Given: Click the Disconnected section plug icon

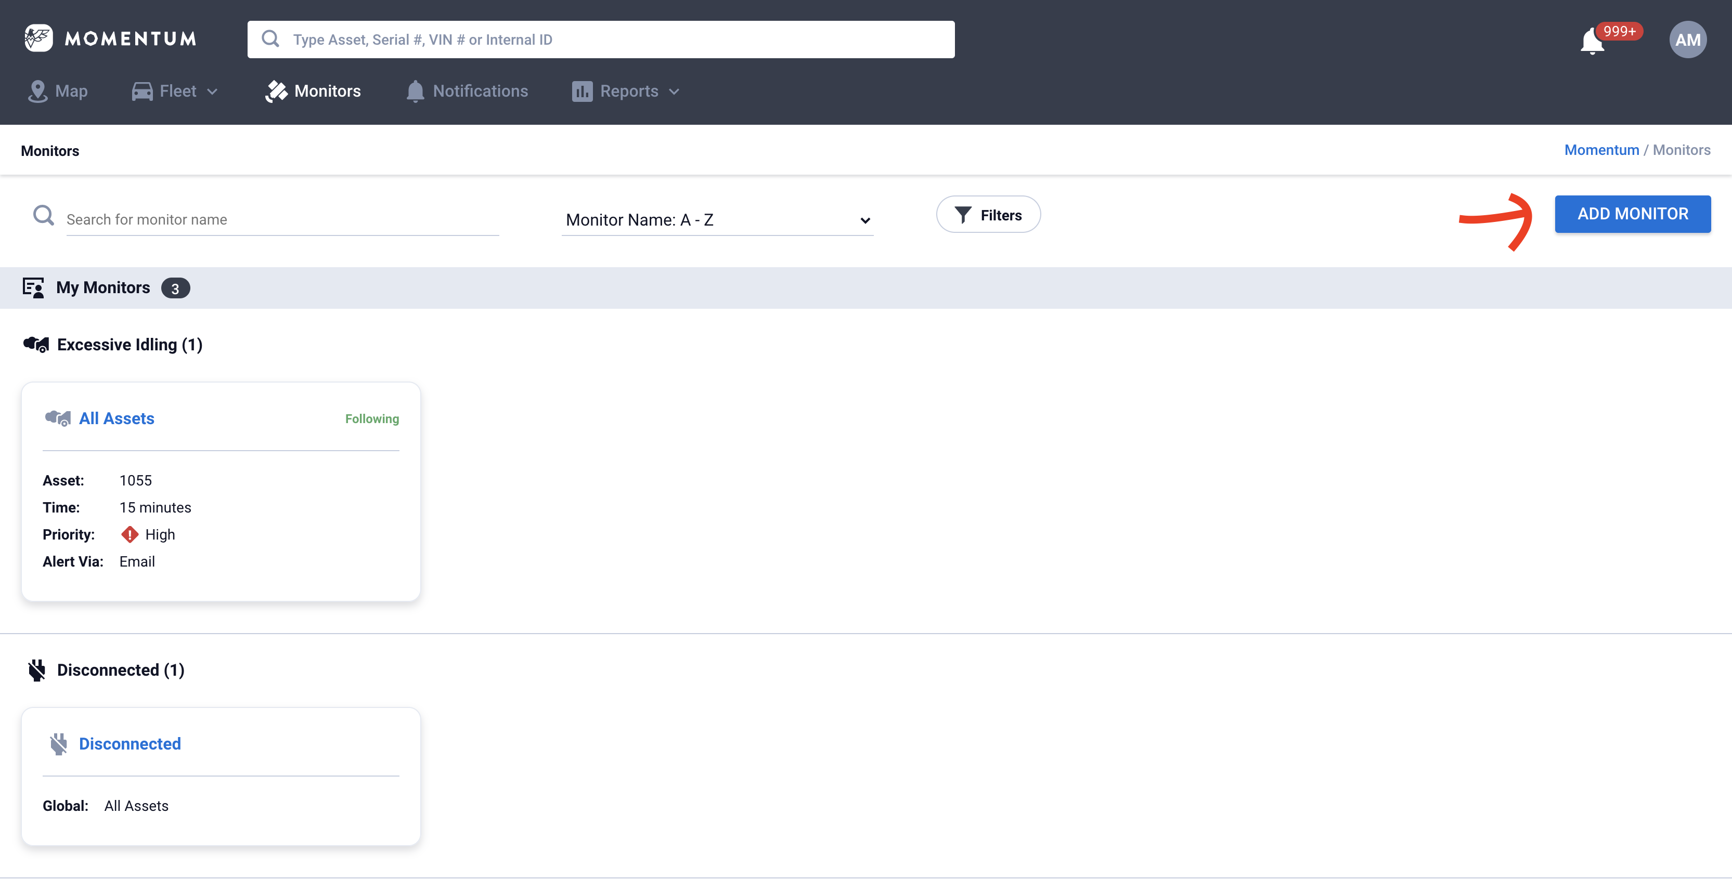Looking at the screenshot, I should click(36, 670).
